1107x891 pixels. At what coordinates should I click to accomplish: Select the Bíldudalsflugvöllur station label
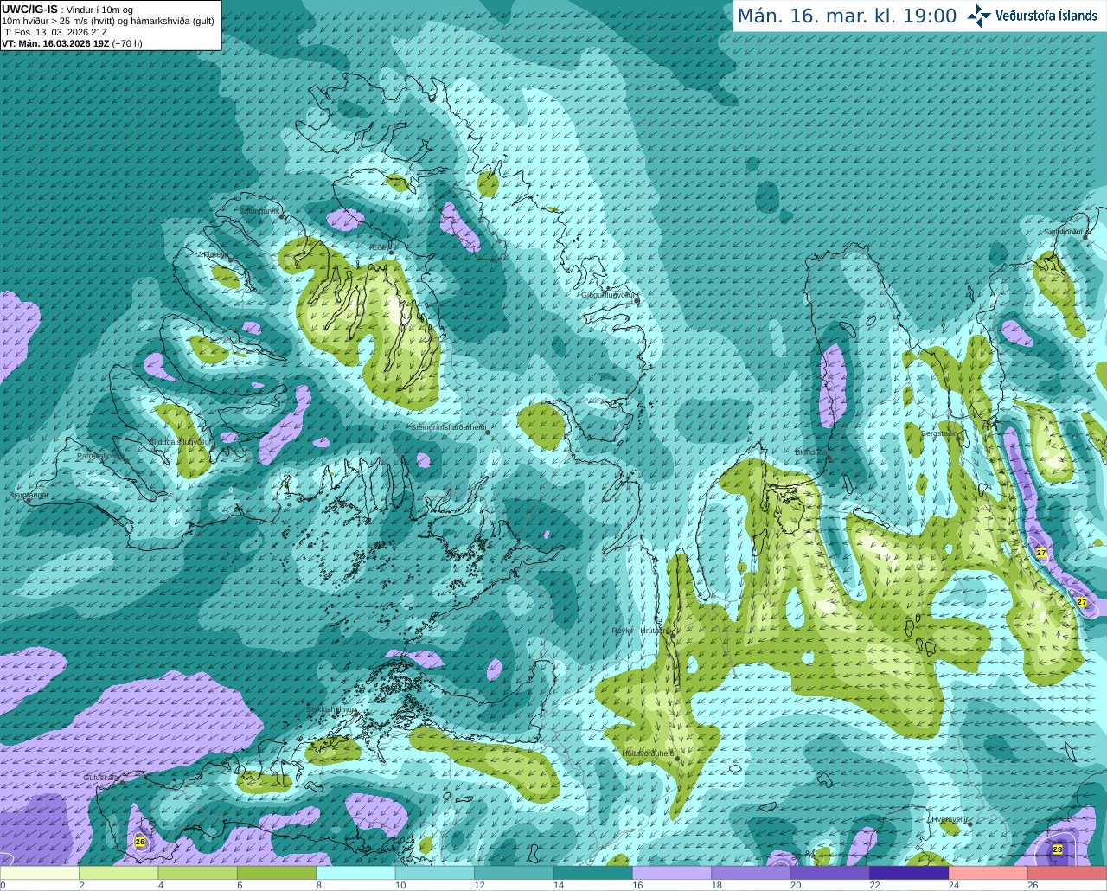tap(180, 441)
